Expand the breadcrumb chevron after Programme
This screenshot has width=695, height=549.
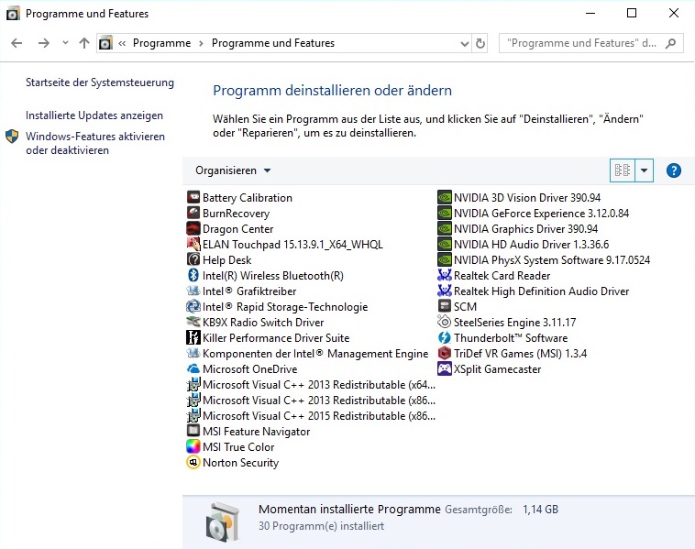[x=201, y=43]
